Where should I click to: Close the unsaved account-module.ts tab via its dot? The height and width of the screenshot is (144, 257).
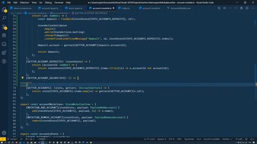tap(113, 8)
